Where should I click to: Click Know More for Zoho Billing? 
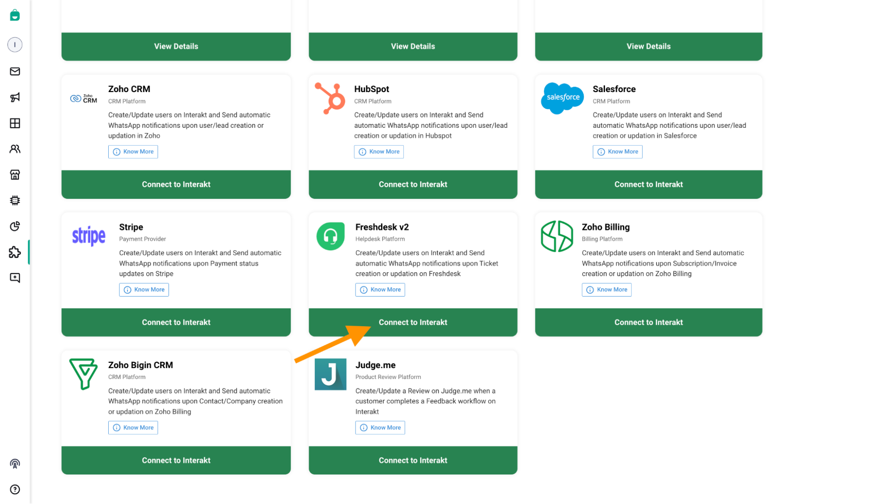606,290
